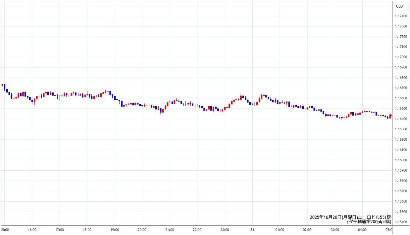Click the 1.17400 price axis label
Screen dimensions: 410x235
pyautogui.click(x=401, y=16)
